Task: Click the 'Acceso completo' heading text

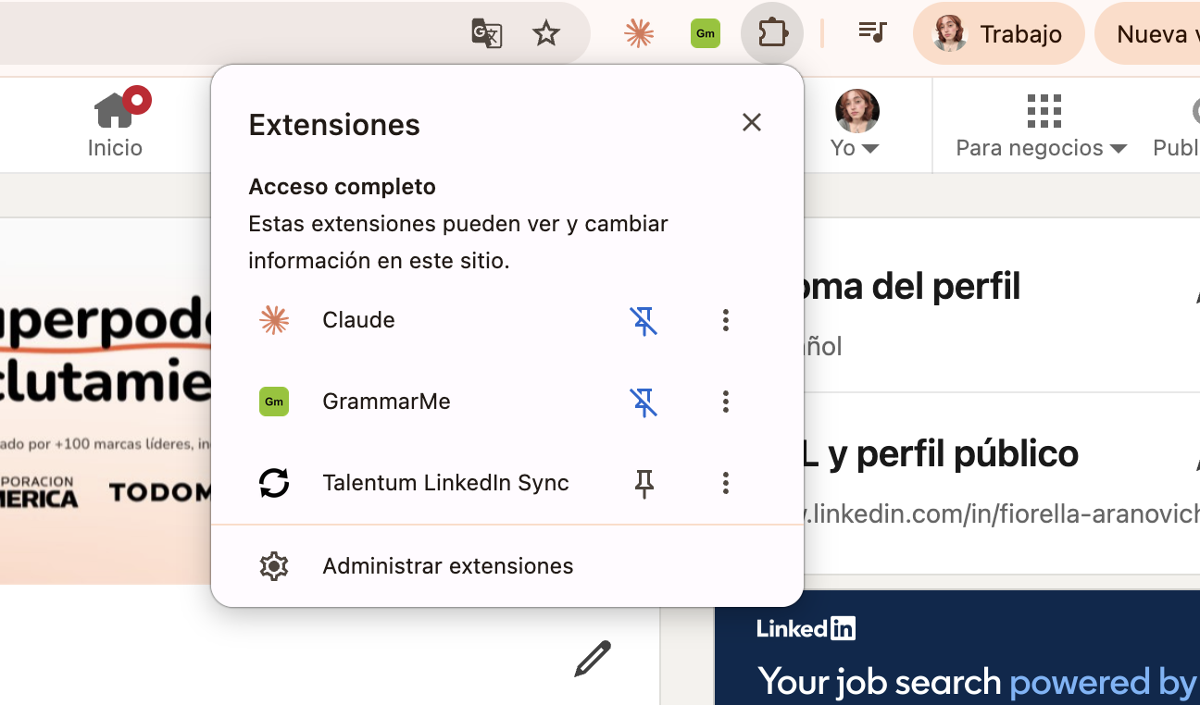Action: pyautogui.click(x=342, y=187)
